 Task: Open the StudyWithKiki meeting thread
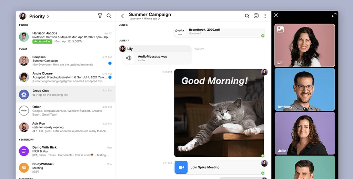65,168
